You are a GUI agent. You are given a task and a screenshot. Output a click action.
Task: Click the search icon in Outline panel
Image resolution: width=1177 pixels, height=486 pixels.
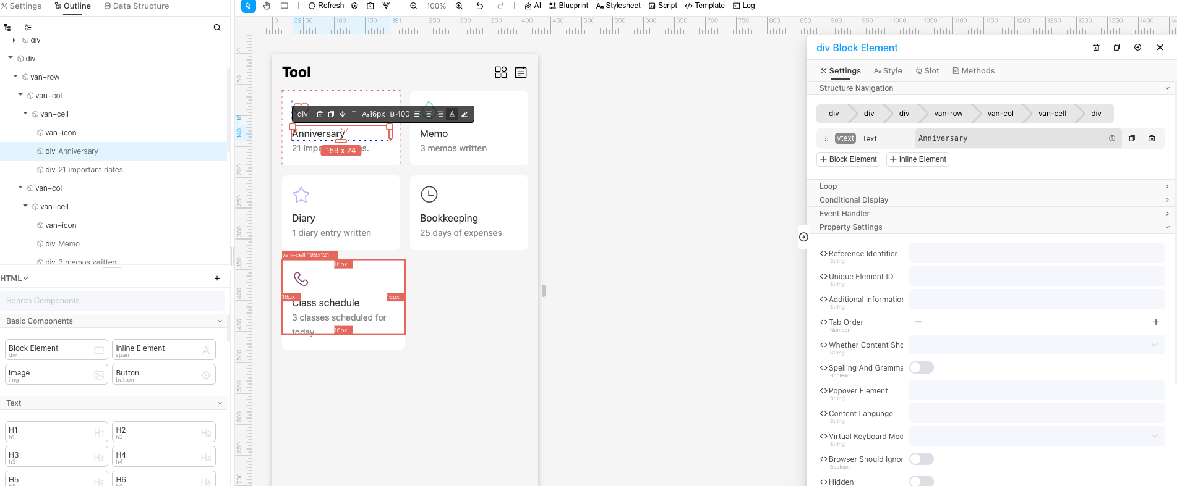[x=217, y=27]
